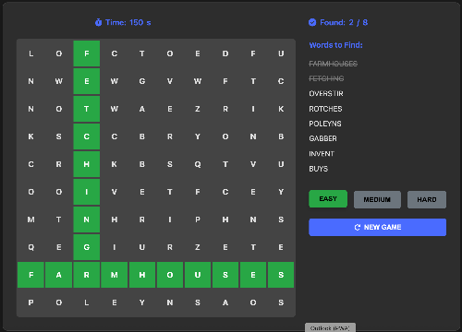Select the word INVENT in the list

click(x=322, y=154)
